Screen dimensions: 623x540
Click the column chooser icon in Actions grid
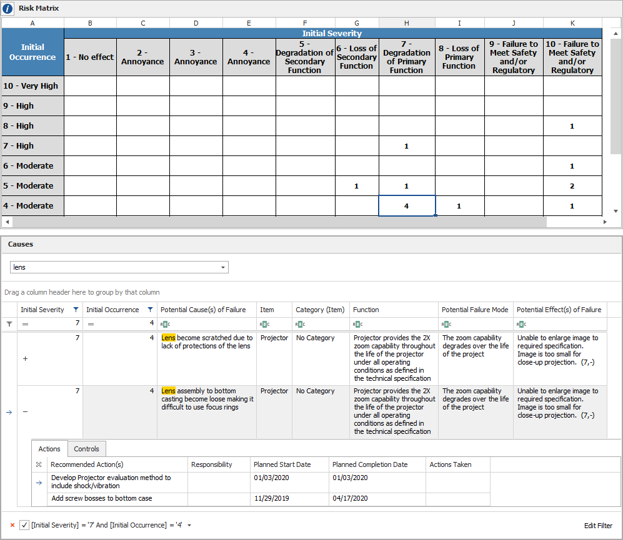pos(39,464)
